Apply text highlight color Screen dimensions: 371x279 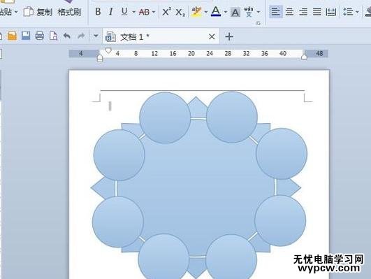196,12
